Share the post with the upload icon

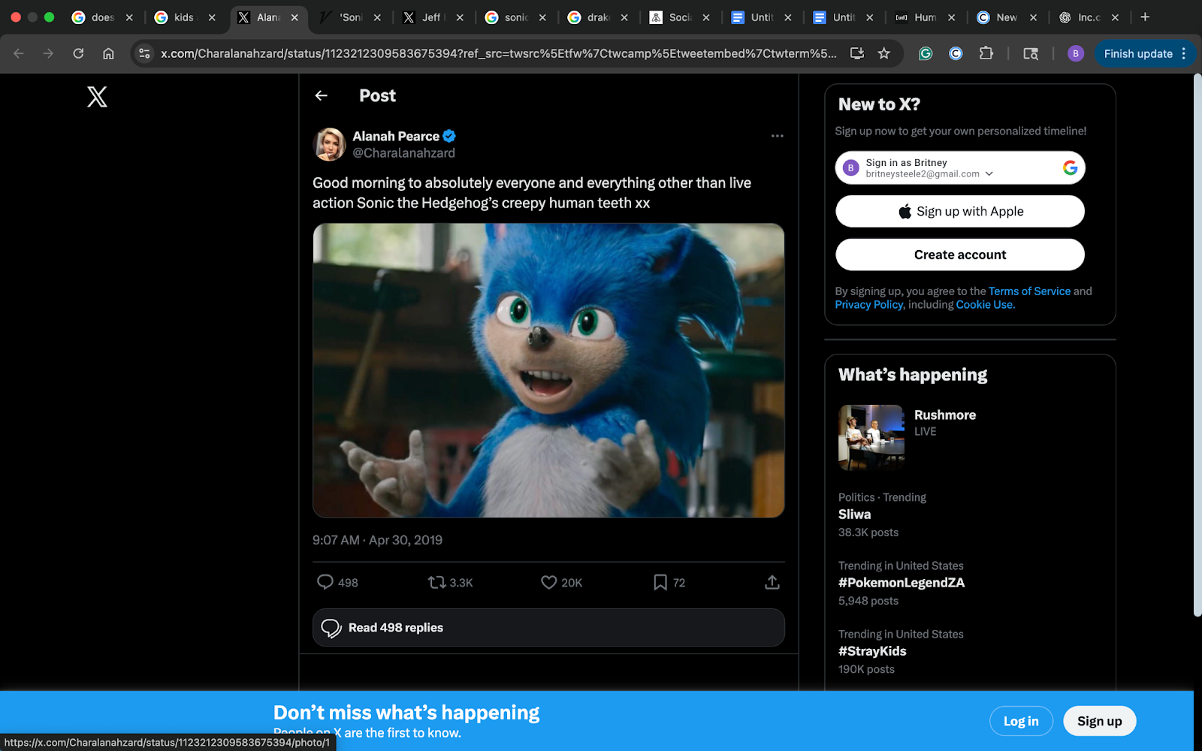772,582
